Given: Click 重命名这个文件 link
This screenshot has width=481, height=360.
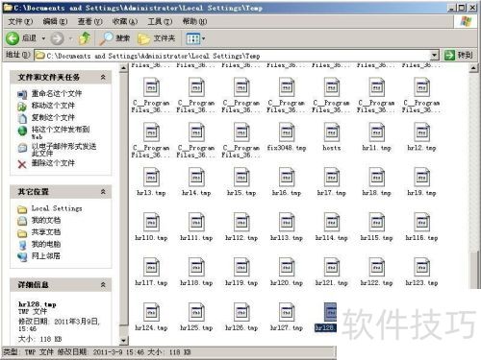Looking at the screenshot, I should (x=57, y=94).
